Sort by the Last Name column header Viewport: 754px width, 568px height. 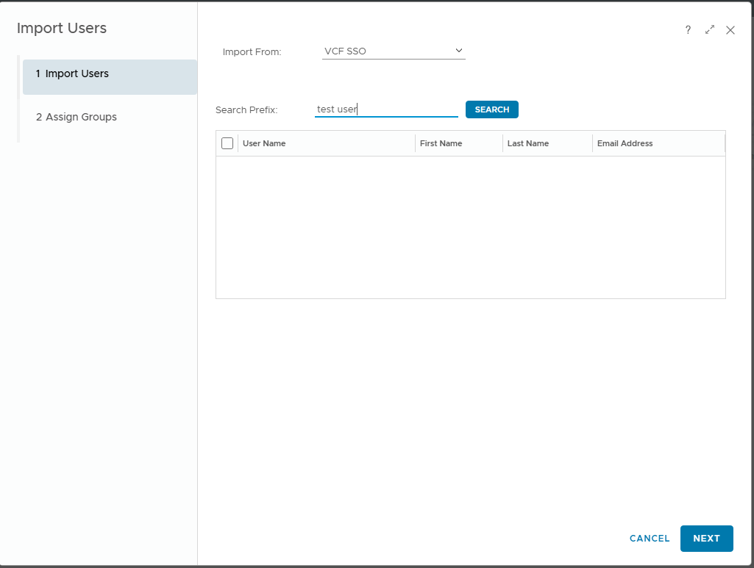pyautogui.click(x=527, y=143)
